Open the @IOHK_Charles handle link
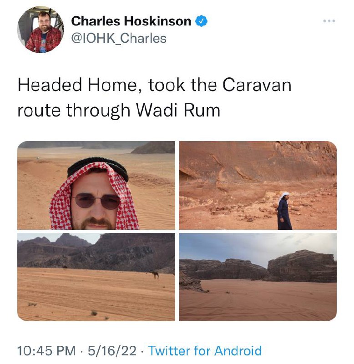 (x=119, y=38)
